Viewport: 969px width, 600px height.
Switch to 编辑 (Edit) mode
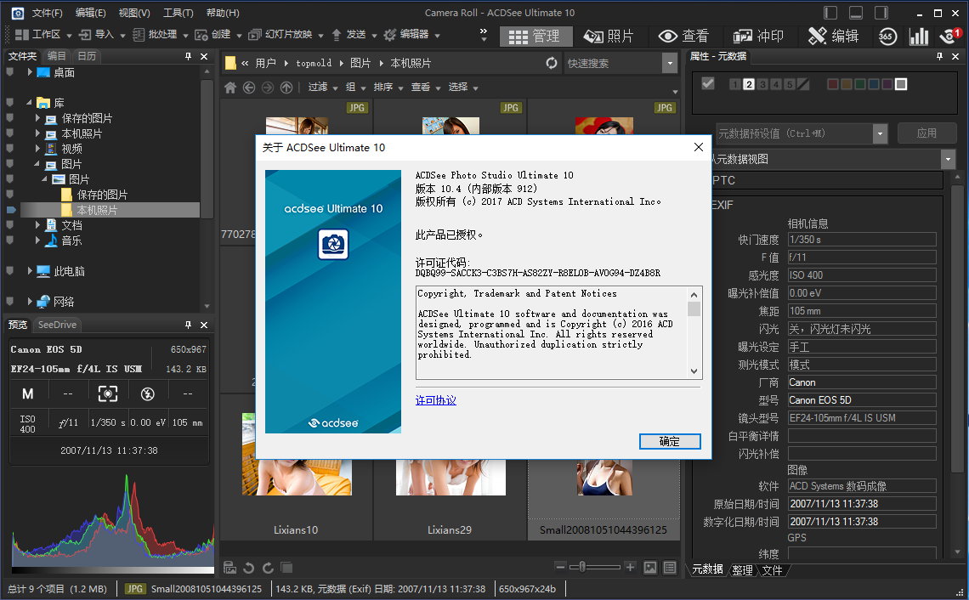pos(834,37)
